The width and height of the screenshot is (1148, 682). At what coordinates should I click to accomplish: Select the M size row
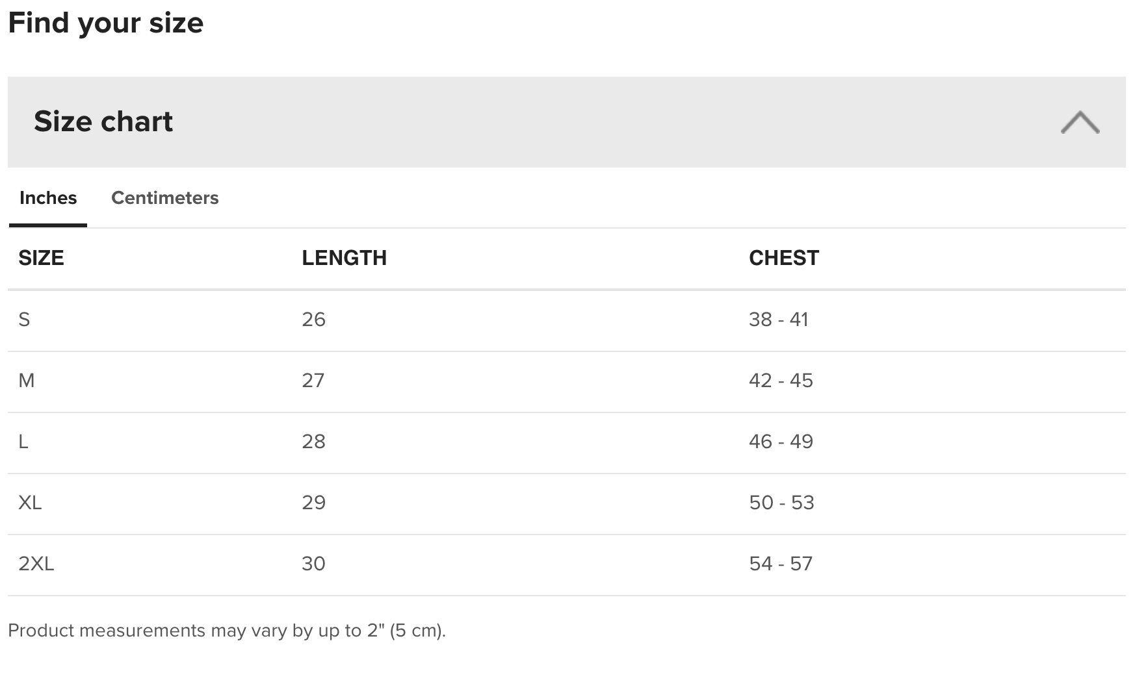[566, 382]
